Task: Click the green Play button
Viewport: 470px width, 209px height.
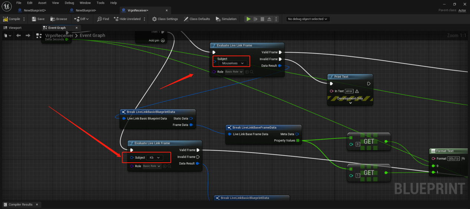Action: [x=249, y=19]
